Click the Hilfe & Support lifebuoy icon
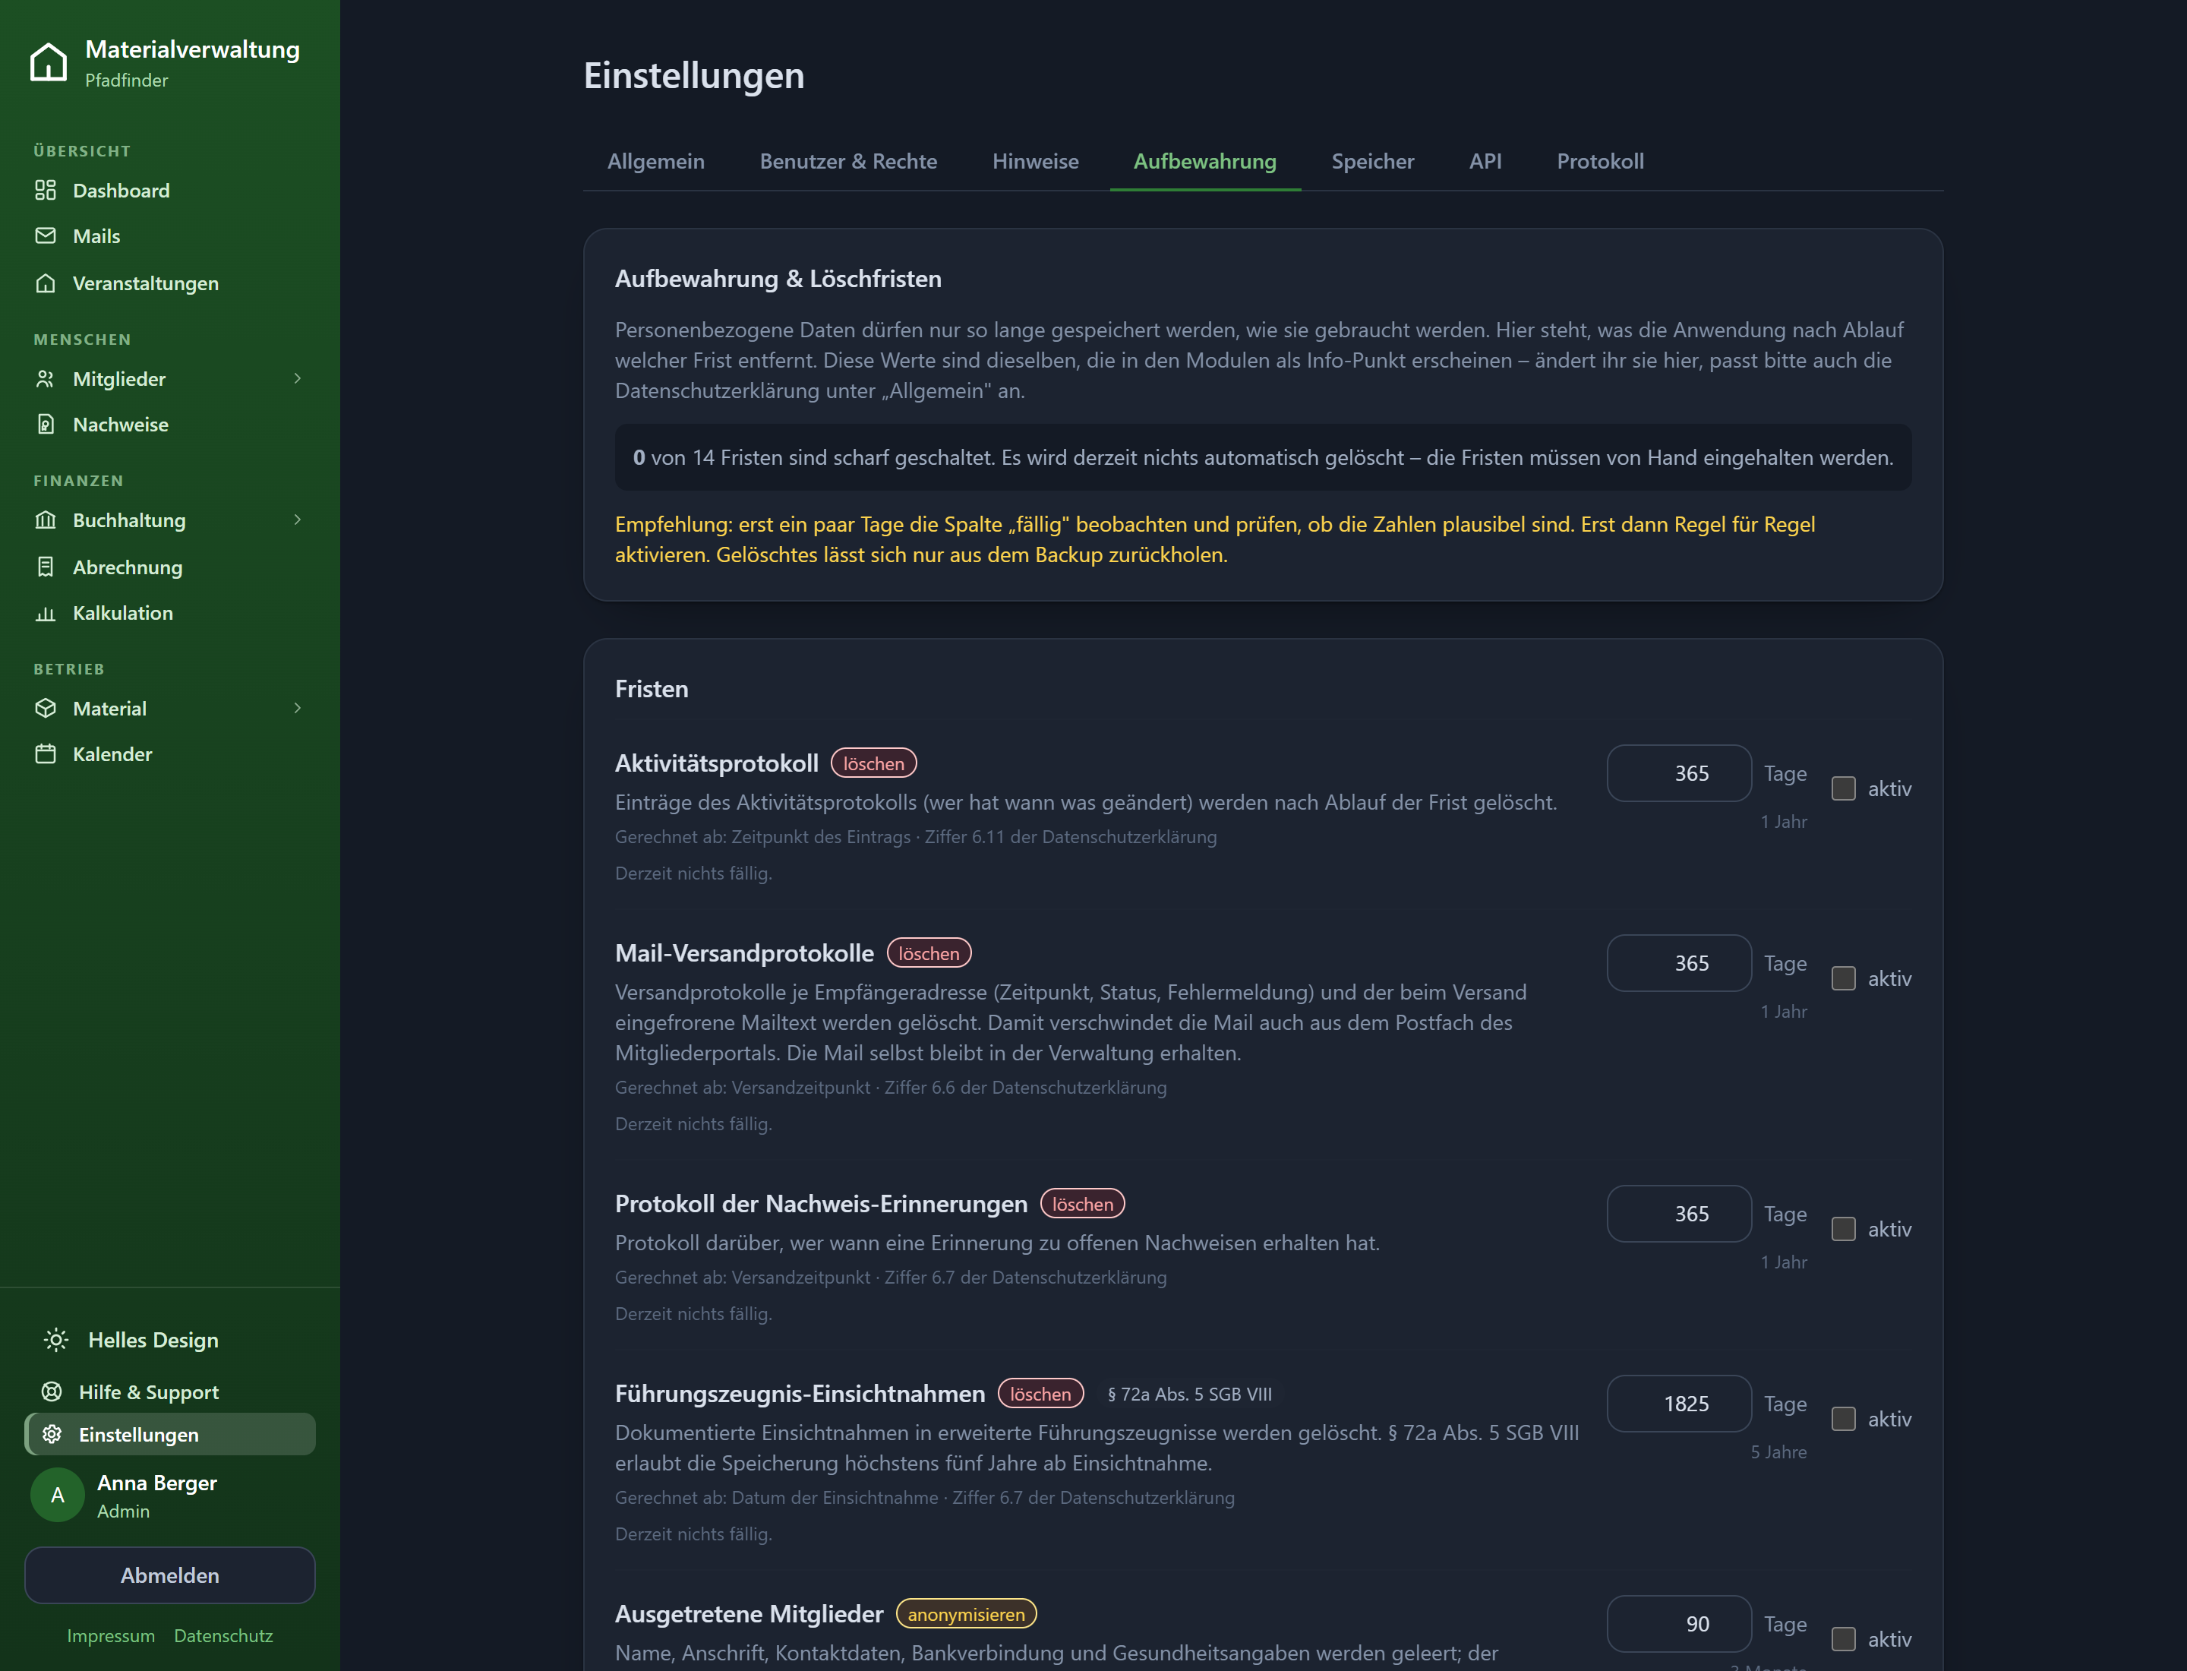The image size is (2187, 1671). point(52,1391)
